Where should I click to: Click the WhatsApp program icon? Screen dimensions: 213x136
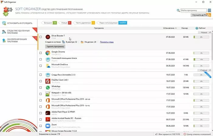[x=48, y=87]
